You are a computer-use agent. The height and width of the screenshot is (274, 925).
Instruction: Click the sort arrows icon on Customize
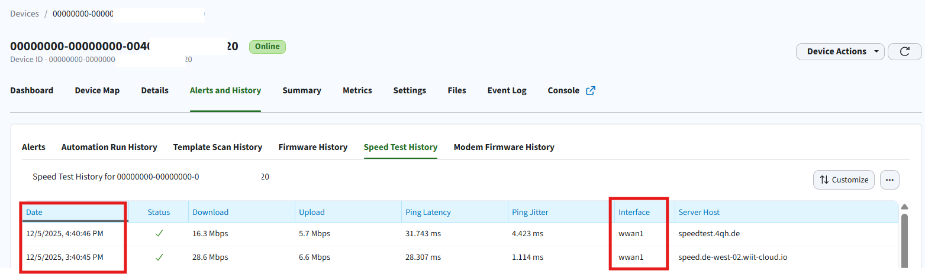(x=824, y=180)
